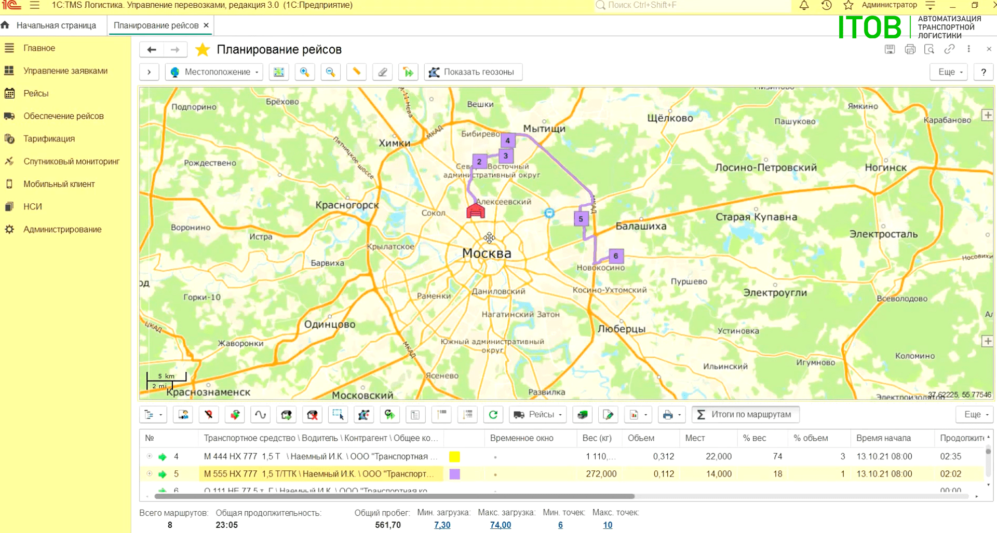This screenshot has height=533, width=997.
Task: Click the purple color swatch of route 5
Action: [454, 474]
